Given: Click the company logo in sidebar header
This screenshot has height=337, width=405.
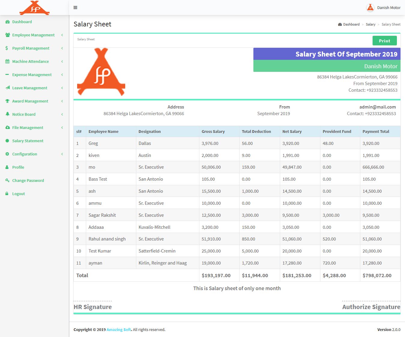Looking at the screenshot, I should pyautogui.click(x=35, y=8).
